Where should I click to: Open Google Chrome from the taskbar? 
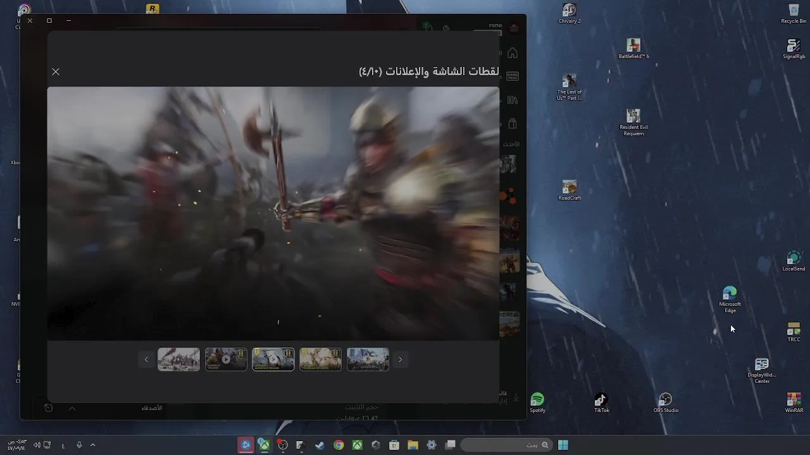point(339,445)
